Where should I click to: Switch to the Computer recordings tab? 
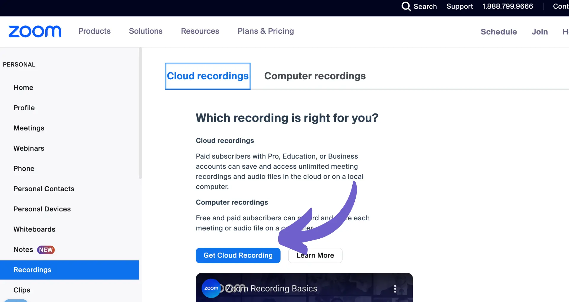(x=315, y=76)
